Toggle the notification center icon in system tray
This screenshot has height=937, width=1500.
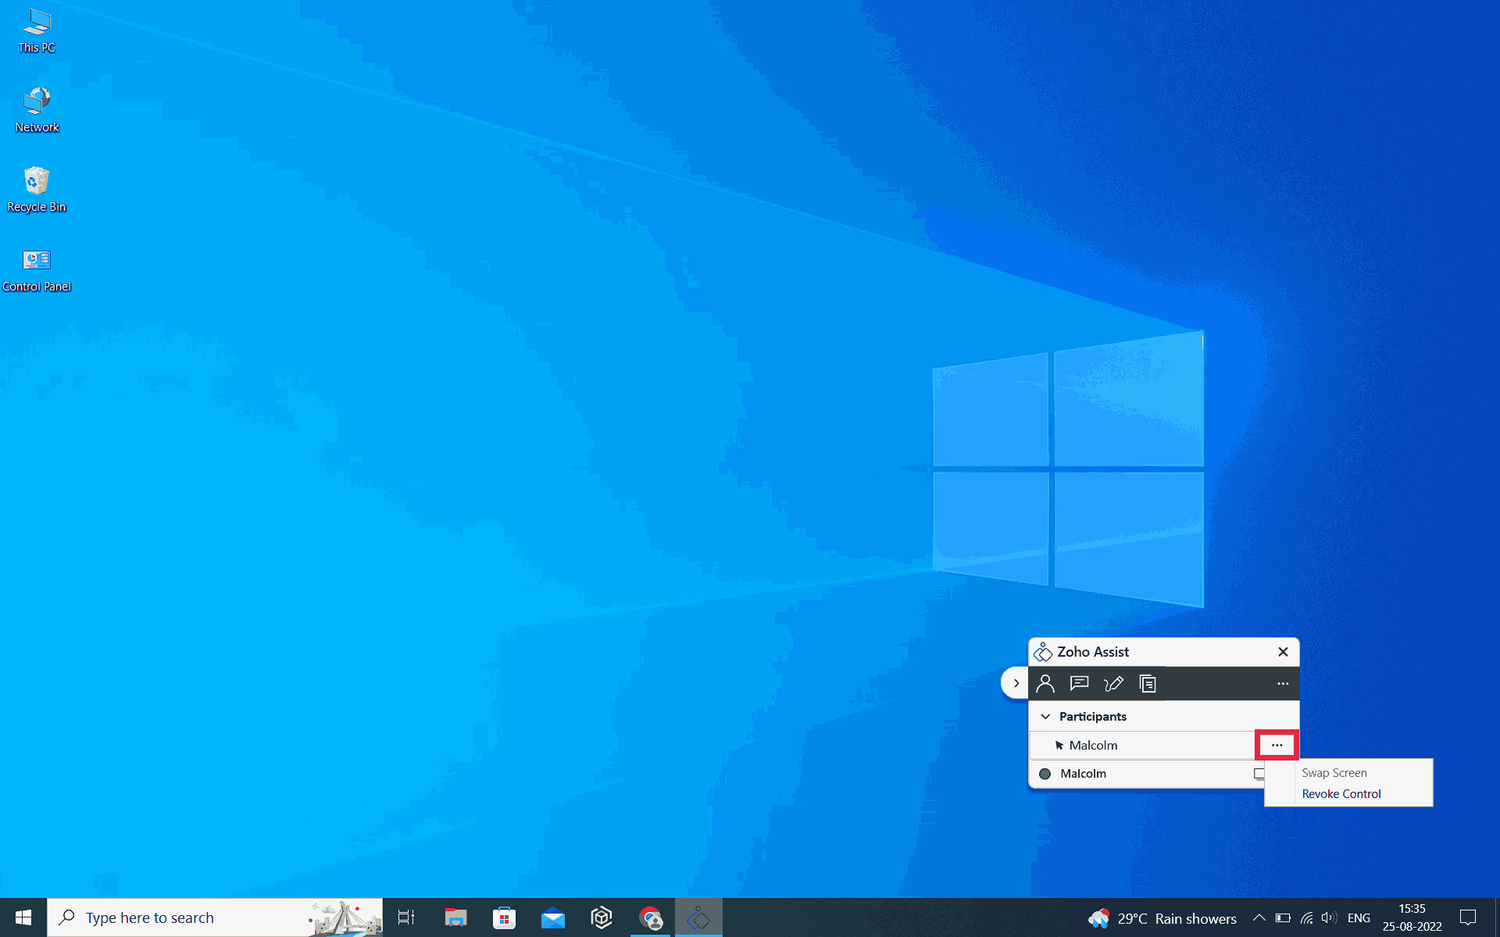pos(1467,917)
